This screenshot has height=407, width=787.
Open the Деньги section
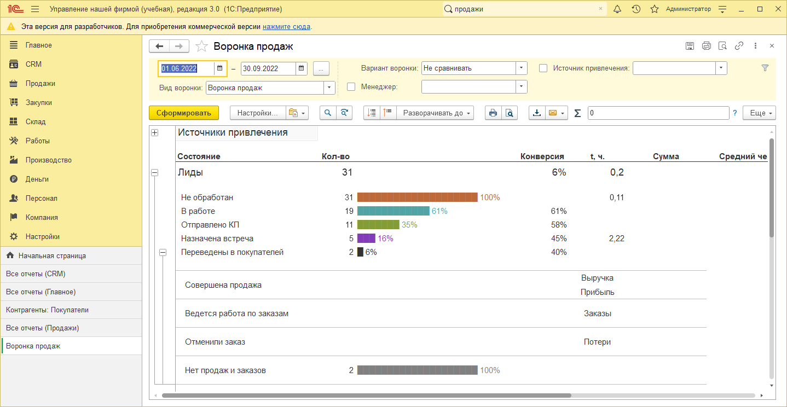(x=71, y=179)
